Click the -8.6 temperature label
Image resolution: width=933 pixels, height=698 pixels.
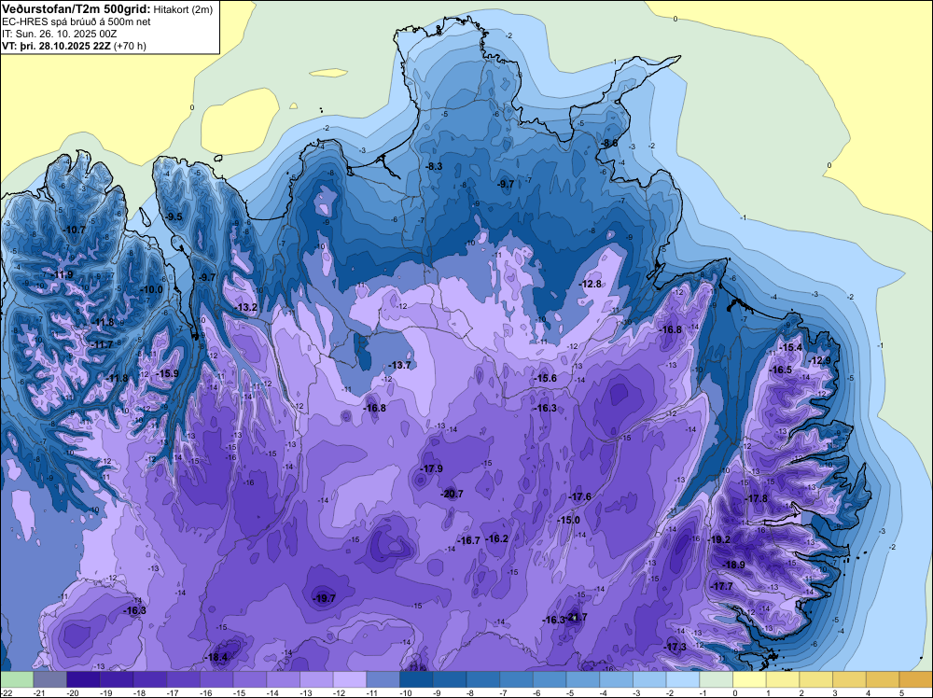tap(610, 144)
